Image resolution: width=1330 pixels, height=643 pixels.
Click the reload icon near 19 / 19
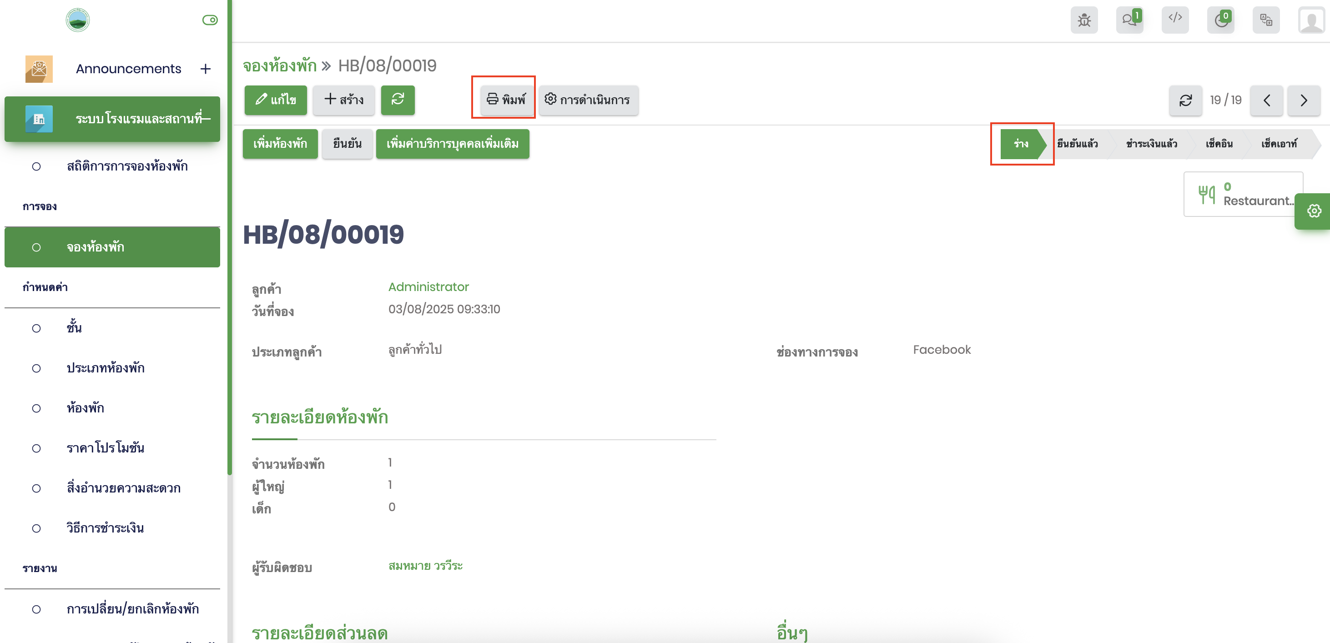pos(1185,100)
